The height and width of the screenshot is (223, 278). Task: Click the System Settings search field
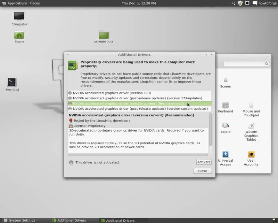(x=246, y=64)
